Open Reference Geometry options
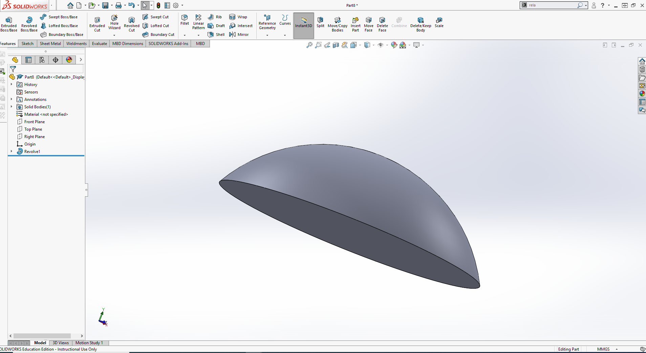Screen dimensions: 646x353 tap(267, 22)
